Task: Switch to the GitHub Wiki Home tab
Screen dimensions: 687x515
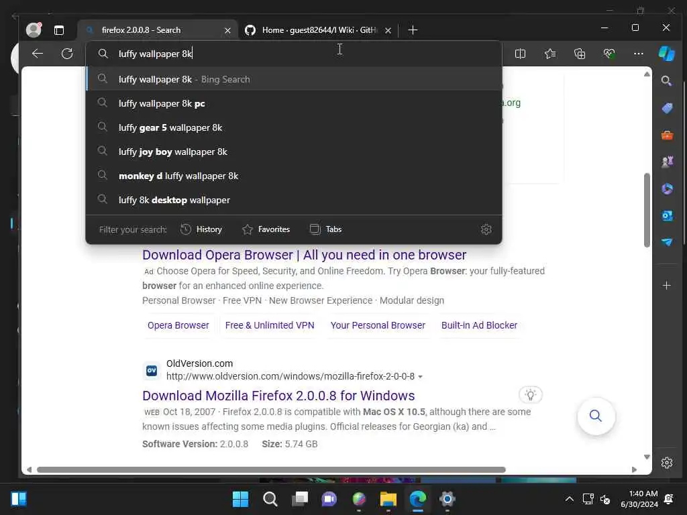Action: 319,30
